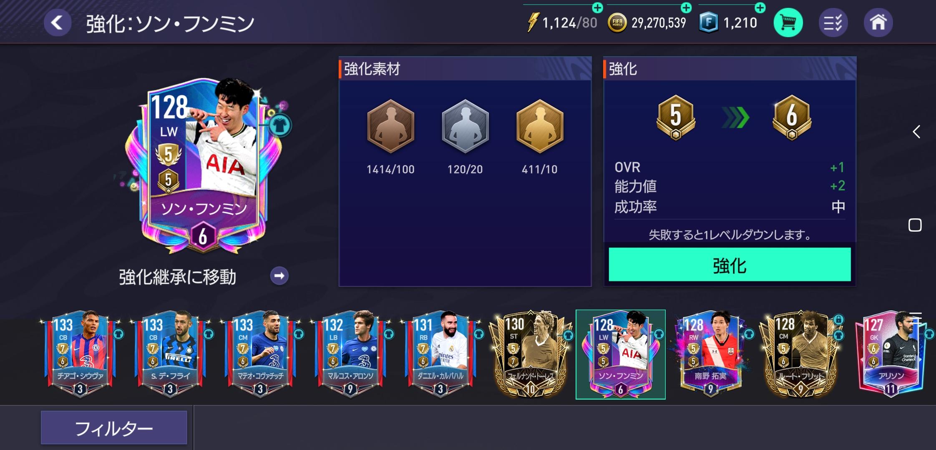This screenshot has width=936, height=450.
Task: Tap the jersey icon on Son's large card
Action: coord(281,125)
